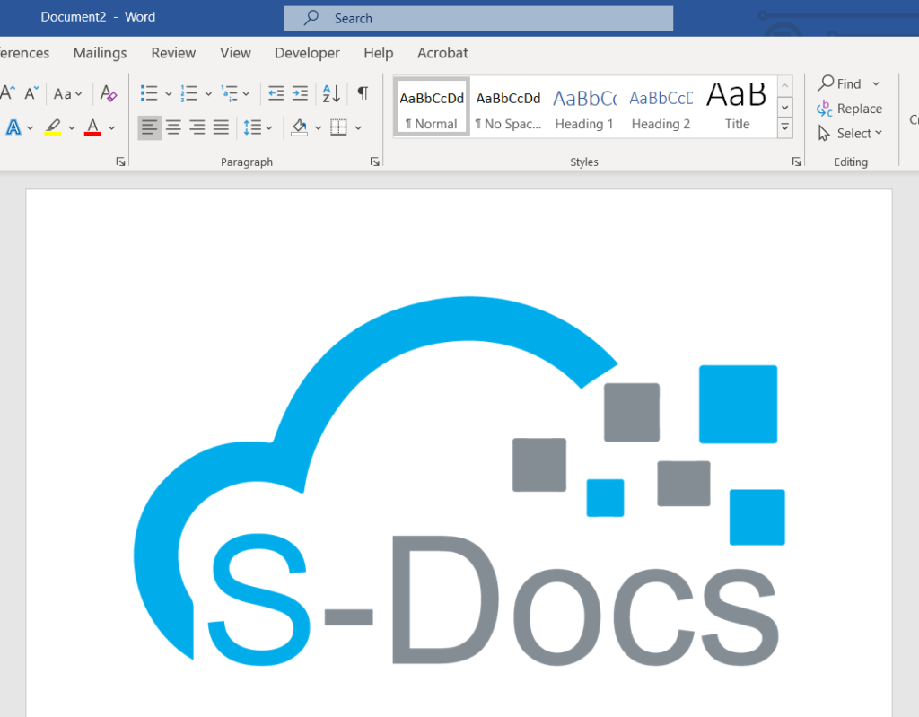Viewport: 919px width, 717px height.
Task: Apply the Heading 1 style
Action: pyautogui.click(x=584, y=108)
